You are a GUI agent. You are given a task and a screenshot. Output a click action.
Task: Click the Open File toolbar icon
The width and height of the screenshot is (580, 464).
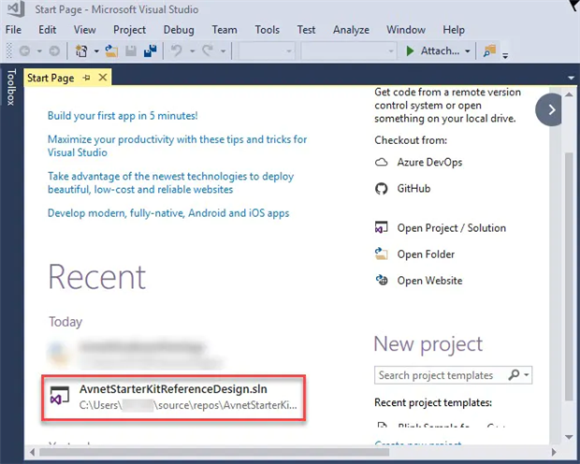click(111, 51)
